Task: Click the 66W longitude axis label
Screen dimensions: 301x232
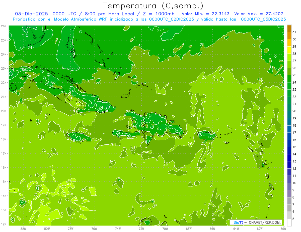Action: (212, 229)
